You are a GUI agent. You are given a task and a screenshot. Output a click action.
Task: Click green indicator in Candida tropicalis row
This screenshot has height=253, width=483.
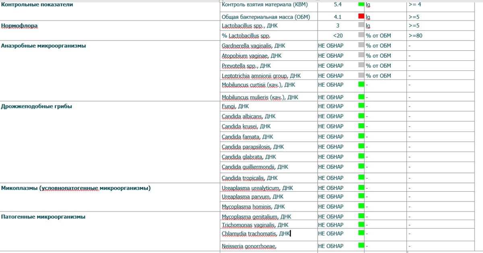[x=361, y=177]
